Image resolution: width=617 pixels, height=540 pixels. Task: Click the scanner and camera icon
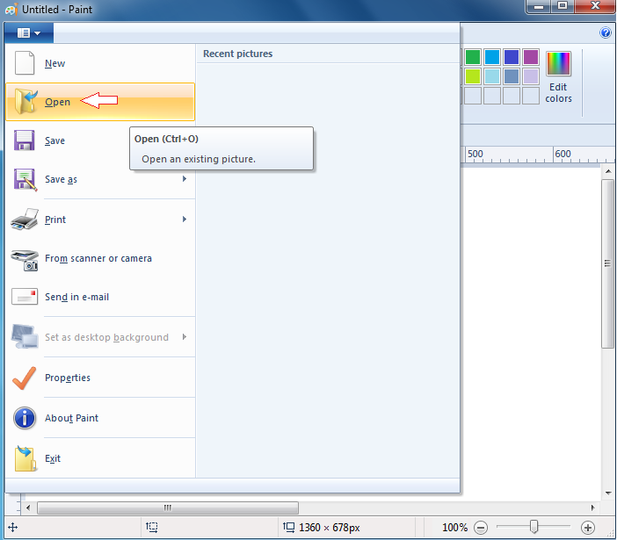click(x=25, y=260)
